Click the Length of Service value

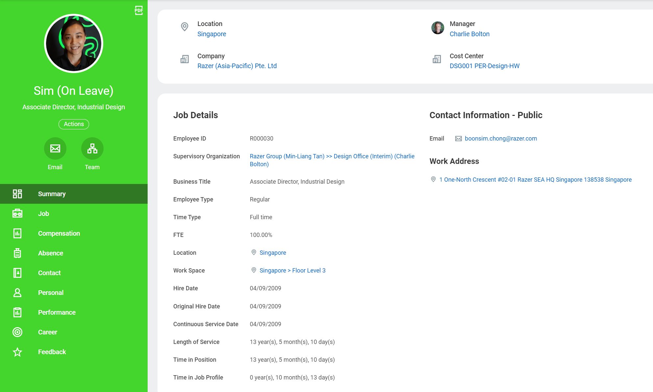[x=292, y=342]
